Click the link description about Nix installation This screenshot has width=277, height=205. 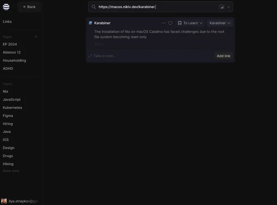pos(159,34)
